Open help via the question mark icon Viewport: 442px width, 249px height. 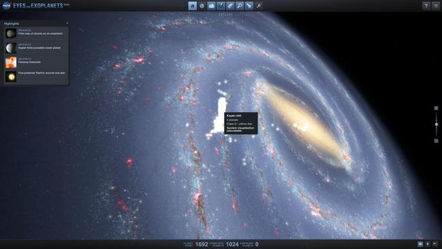[x=426, y=5]
